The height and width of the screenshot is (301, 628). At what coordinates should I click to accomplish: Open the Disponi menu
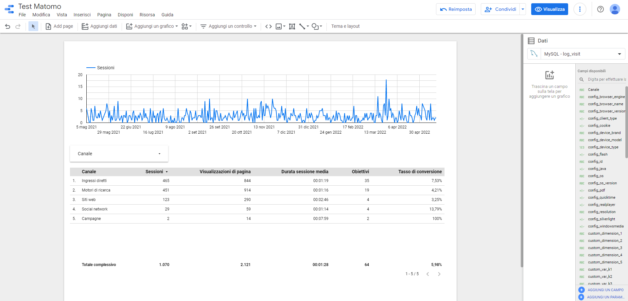point(125,15)
